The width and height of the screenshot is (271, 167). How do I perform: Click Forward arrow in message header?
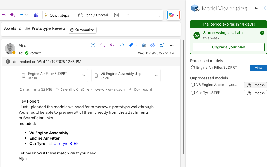(121, 45)
